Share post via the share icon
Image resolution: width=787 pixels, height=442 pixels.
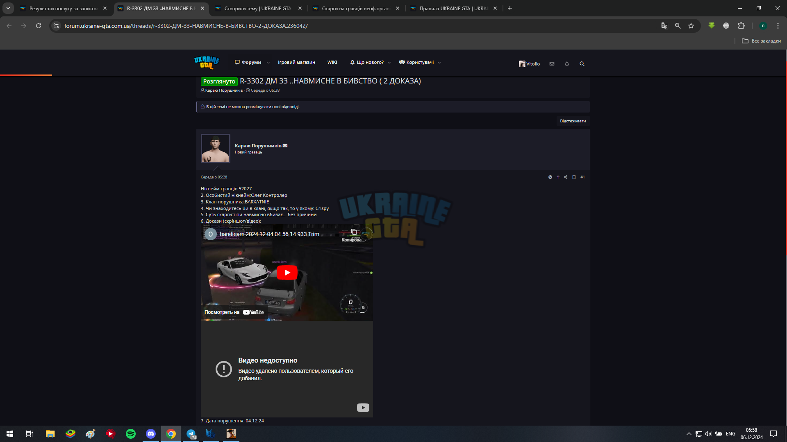click(x=566, y=177)
